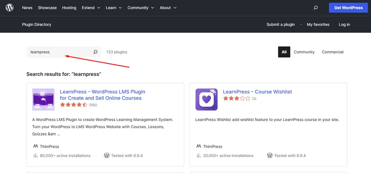Select the Community filter tab
371x174 pixels.
[x=304, y=52]
